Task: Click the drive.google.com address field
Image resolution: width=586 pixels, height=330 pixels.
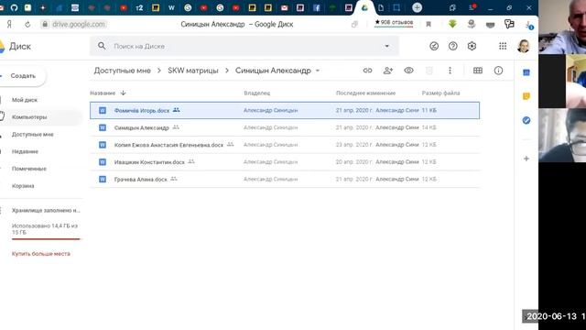Action: pyautogui.click(x=79, y=25)
